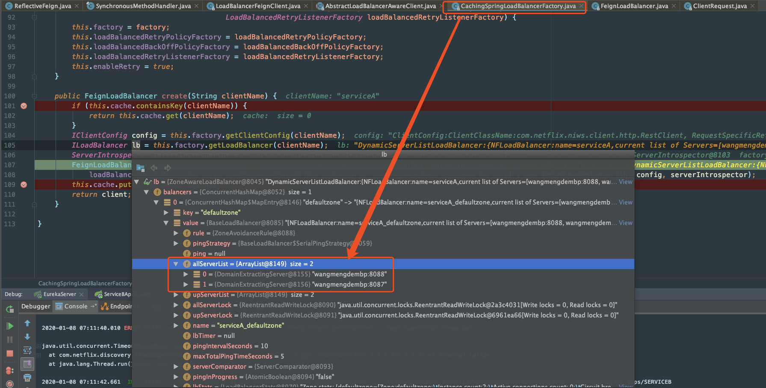
Task: Collapse the balancers field node
Action: pyautogui.click(x=146, y=192)
